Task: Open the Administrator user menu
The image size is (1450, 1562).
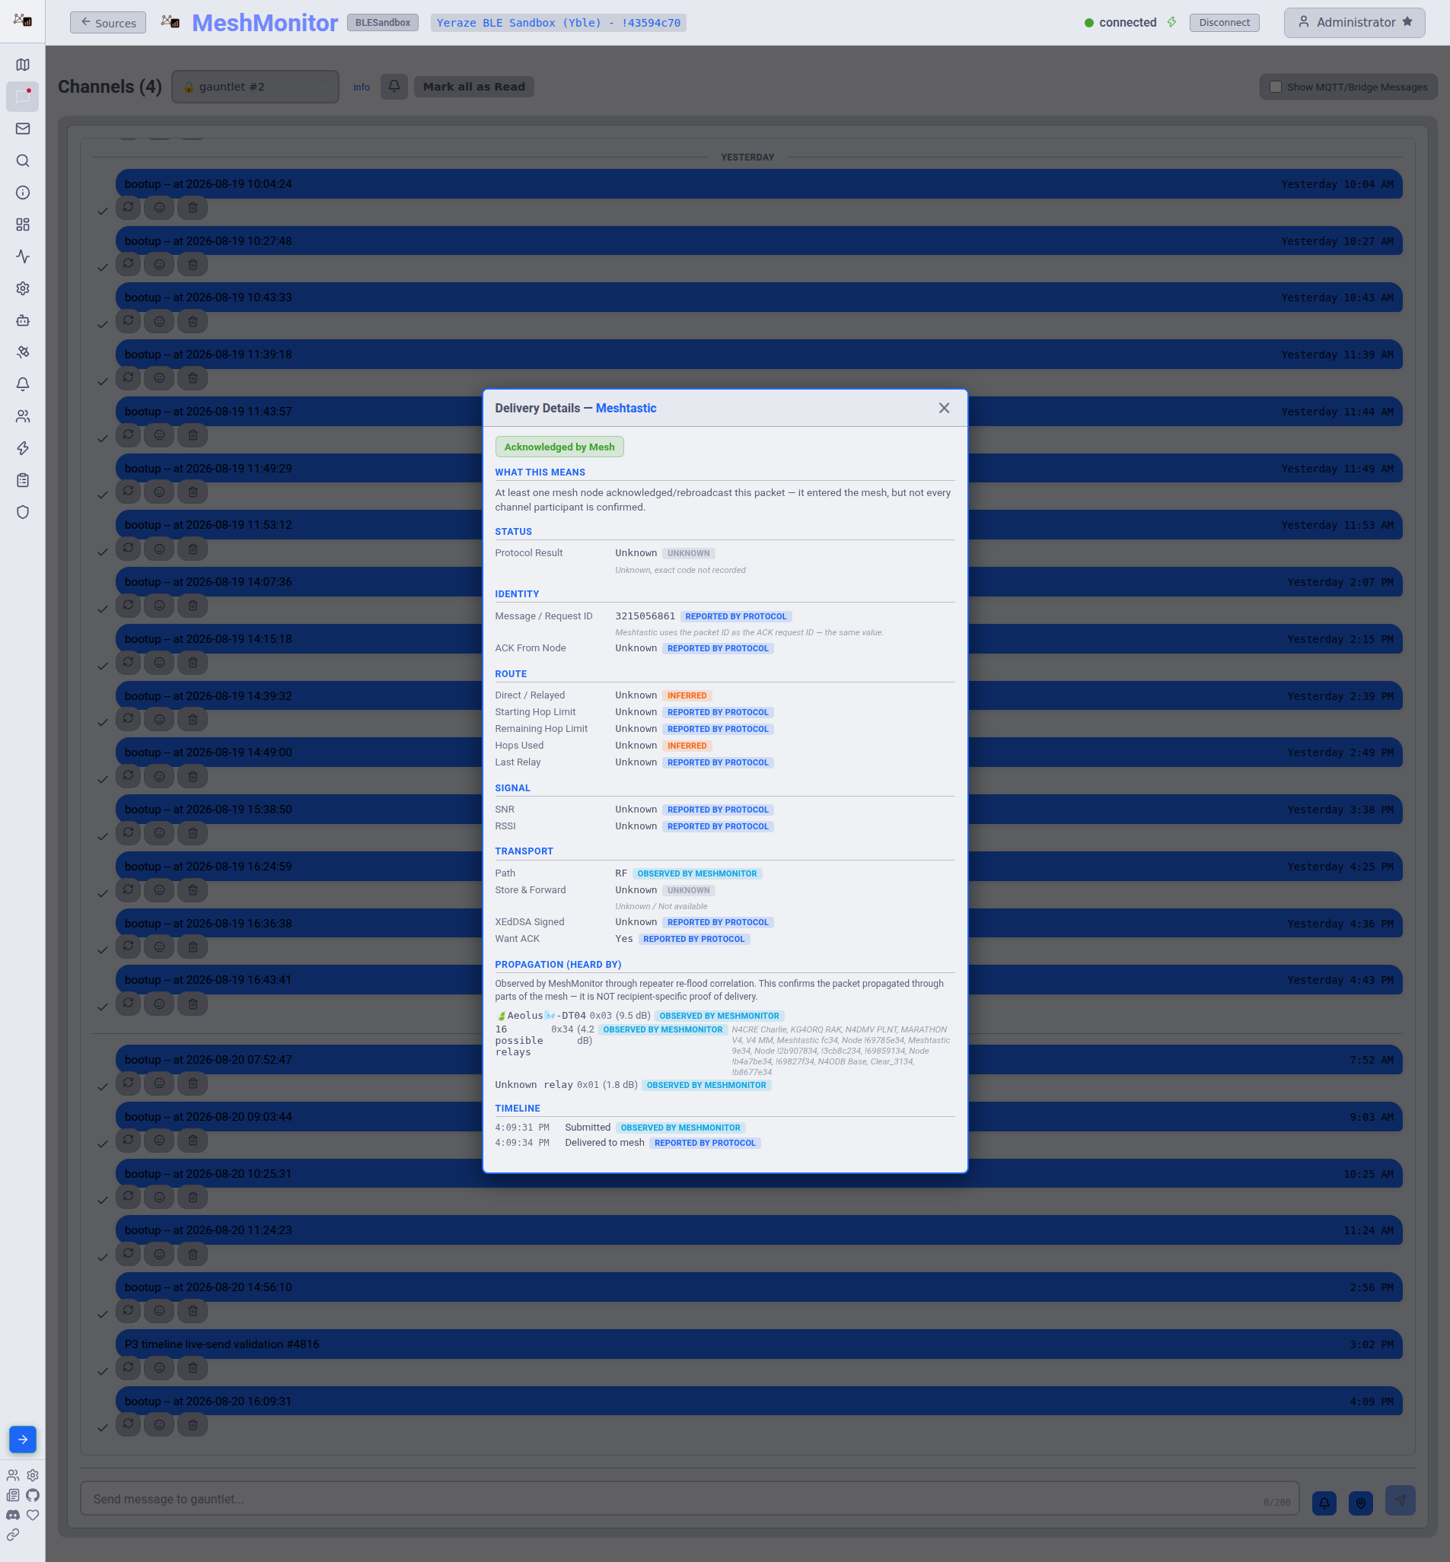Action: pos(1354,22)
